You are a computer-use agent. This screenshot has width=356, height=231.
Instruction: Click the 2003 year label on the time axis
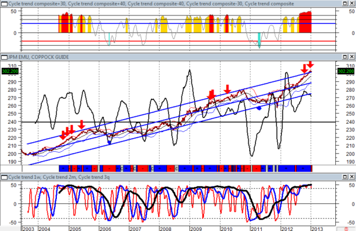28,229
